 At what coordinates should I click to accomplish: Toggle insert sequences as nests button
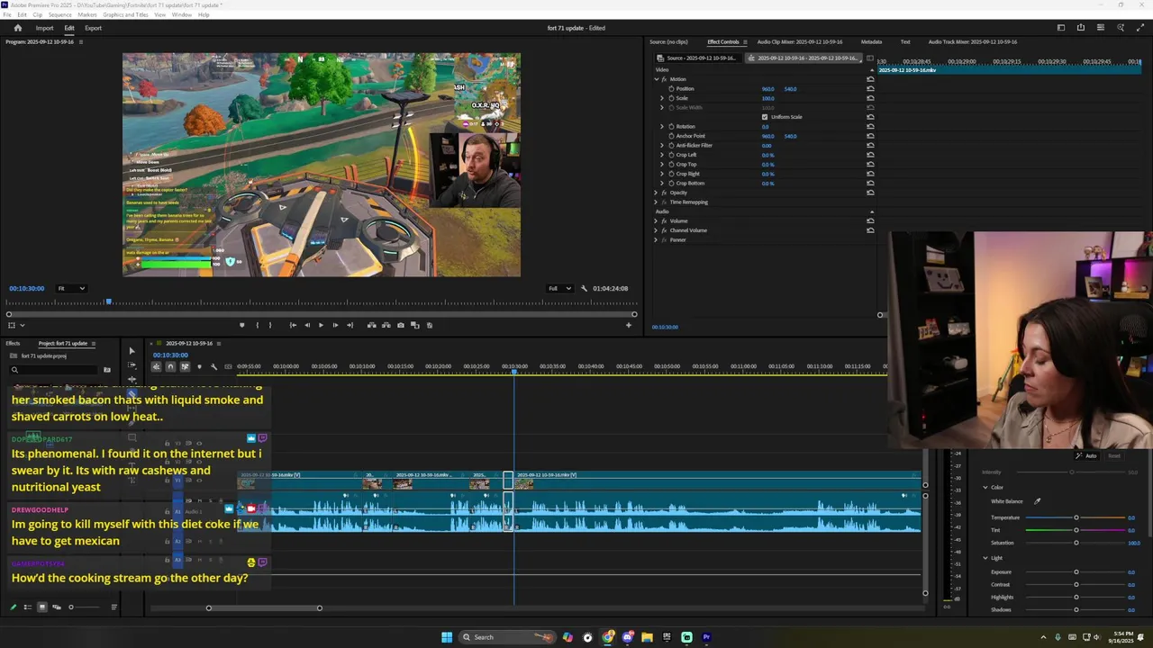point(157,366)
